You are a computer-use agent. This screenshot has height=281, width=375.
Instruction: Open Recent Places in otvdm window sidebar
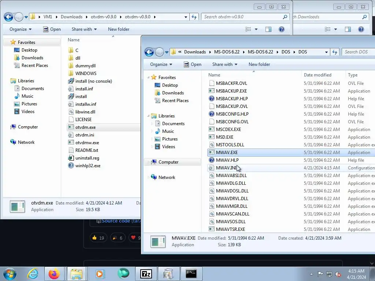click(x=35, y=65)
